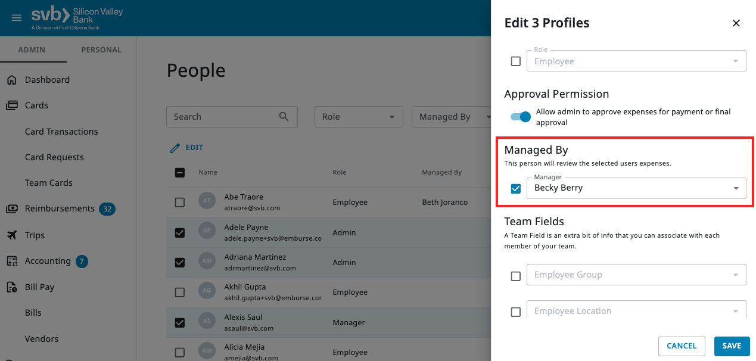
Task: Close the Edit 3 Profiles panel
Action: point(736,23)
